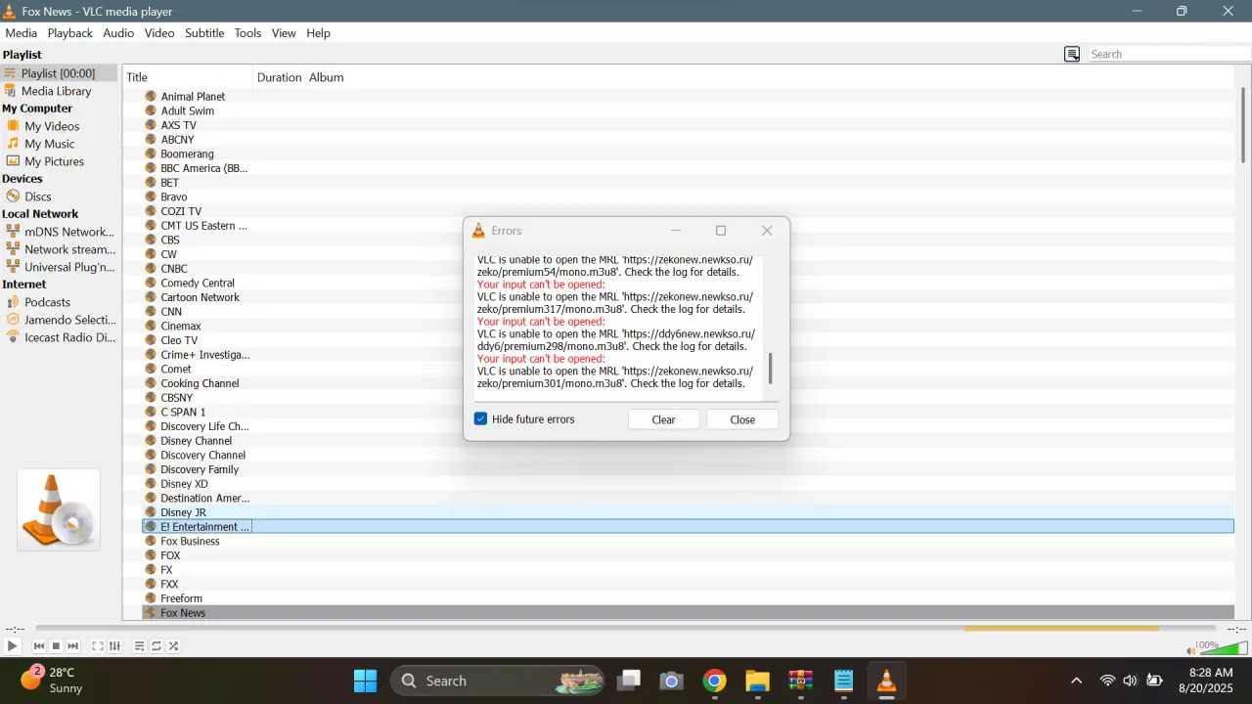Open the Media menu

(22, 33)
